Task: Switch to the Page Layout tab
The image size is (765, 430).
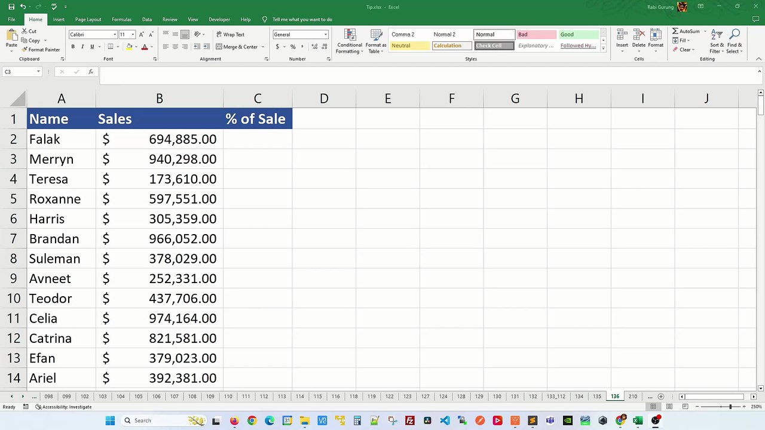Action: 88,20
